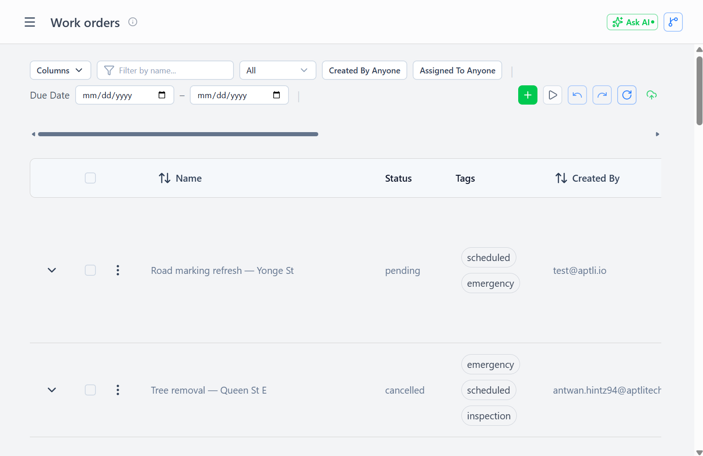703x456 pixels.
Task: Click the cancelled status cell
Action: 404,390
